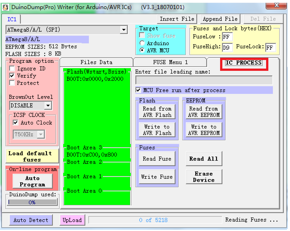Click the Reading Fuses status text
This screenshot has width=290, height=231.
[x=252, y=220]
